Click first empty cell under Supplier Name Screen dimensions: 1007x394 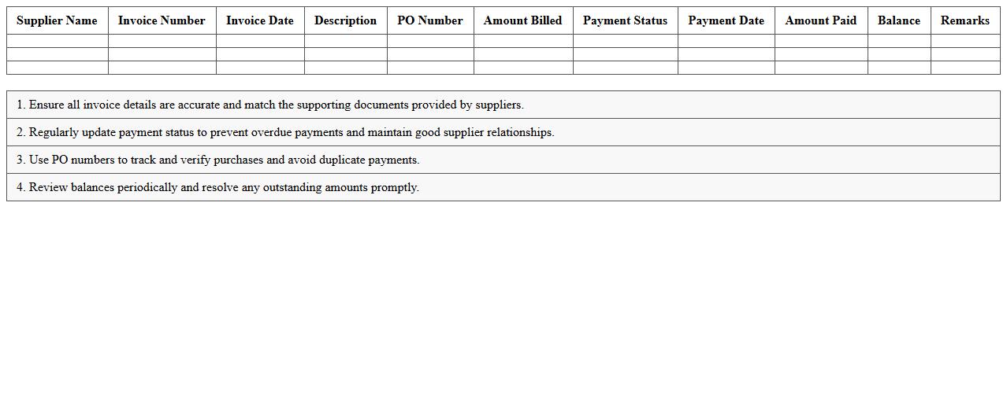click(57, 41)
